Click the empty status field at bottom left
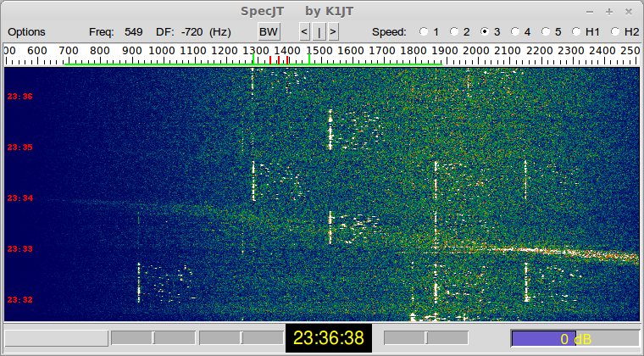Viewport: 644px width, 356px height. pos(56,338)
